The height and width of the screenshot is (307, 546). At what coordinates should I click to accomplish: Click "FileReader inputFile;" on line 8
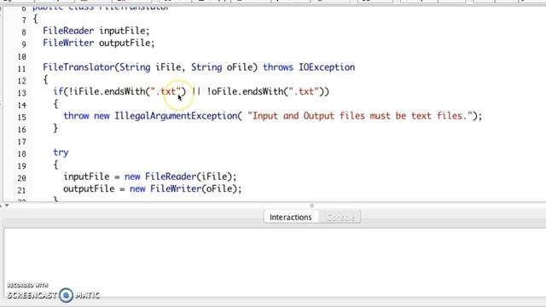[x=96, y=31]
